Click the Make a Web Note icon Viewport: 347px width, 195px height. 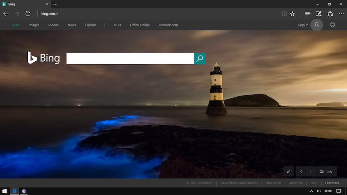click(319, 14)
